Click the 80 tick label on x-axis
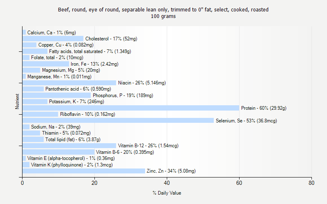Image resolution: width=327 pixels, height=204 pixels. click(311, 183)
